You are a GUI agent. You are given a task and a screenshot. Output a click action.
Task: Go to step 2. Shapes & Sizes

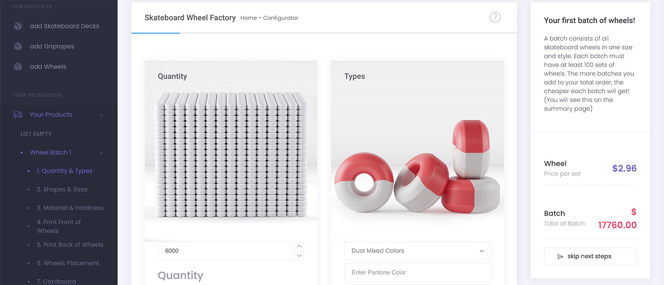pos(62,190)
